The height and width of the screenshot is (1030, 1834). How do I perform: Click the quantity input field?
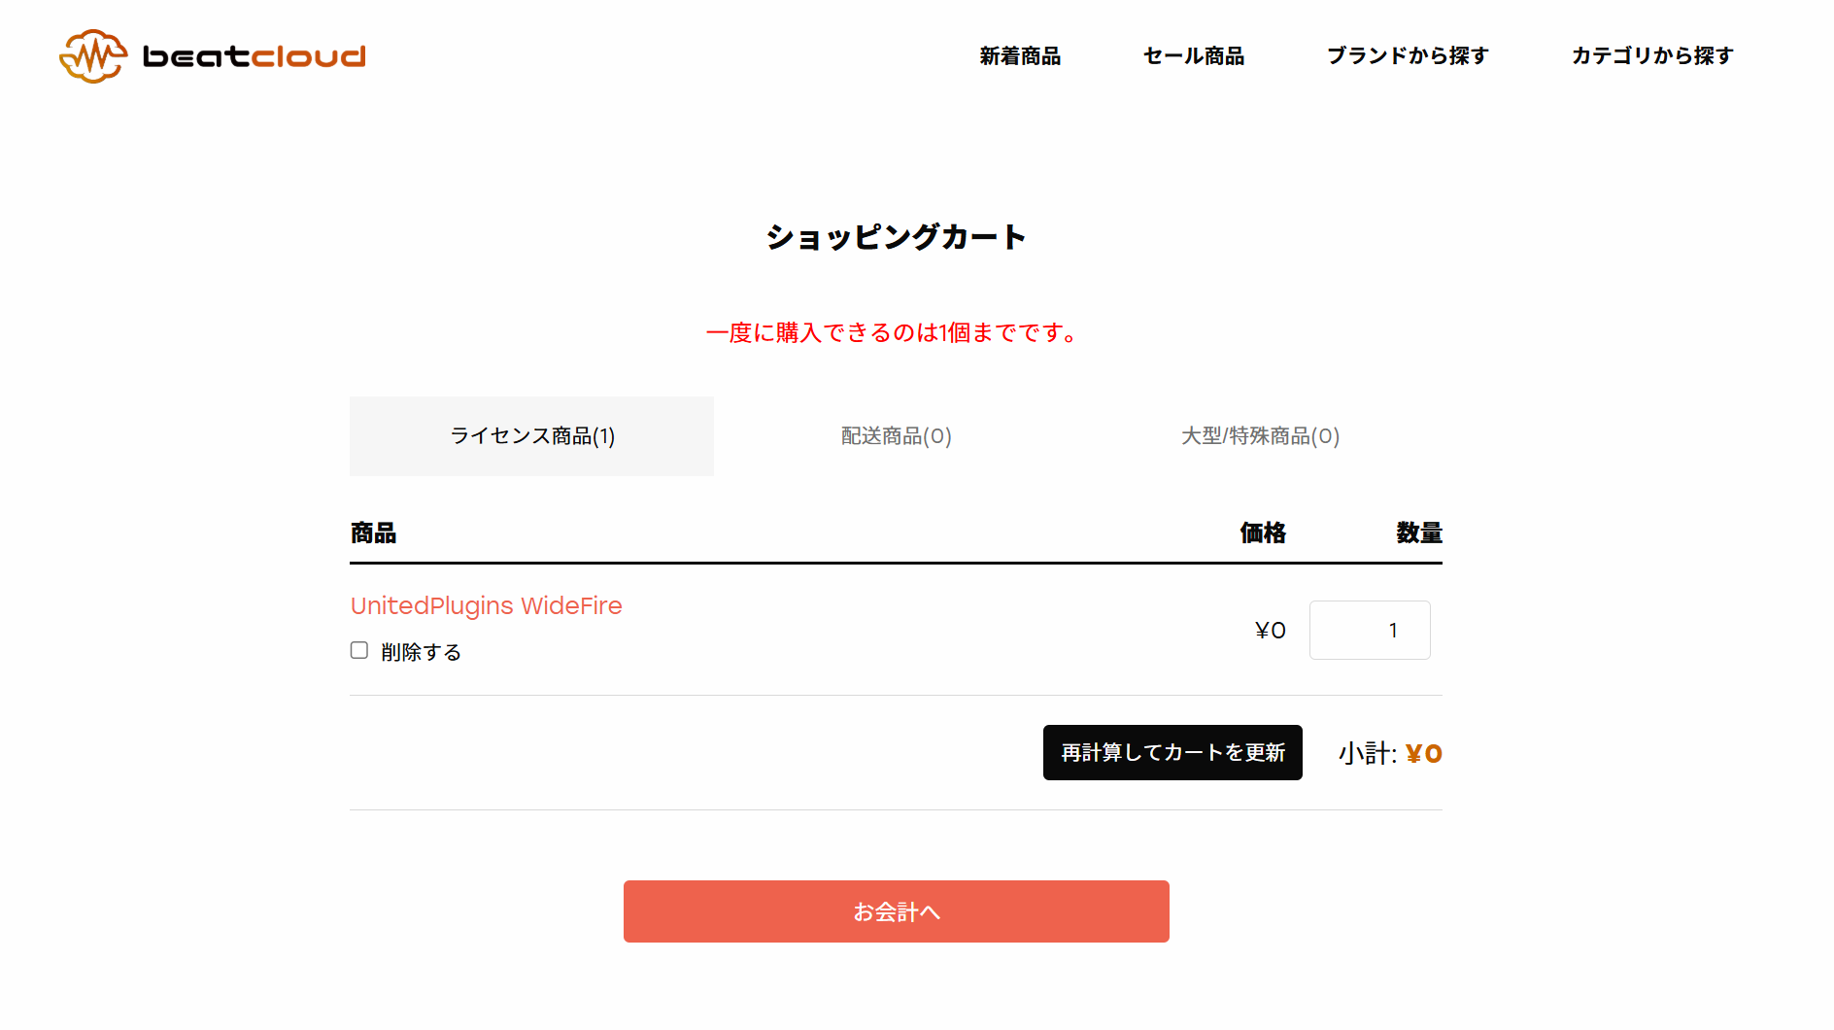1370,630
